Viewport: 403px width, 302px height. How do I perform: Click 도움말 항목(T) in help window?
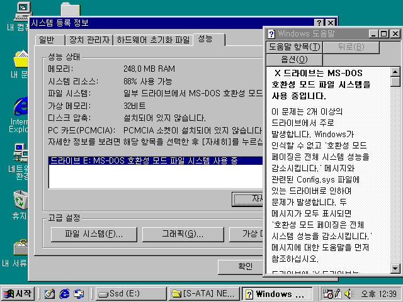click(x=294, y=47)
